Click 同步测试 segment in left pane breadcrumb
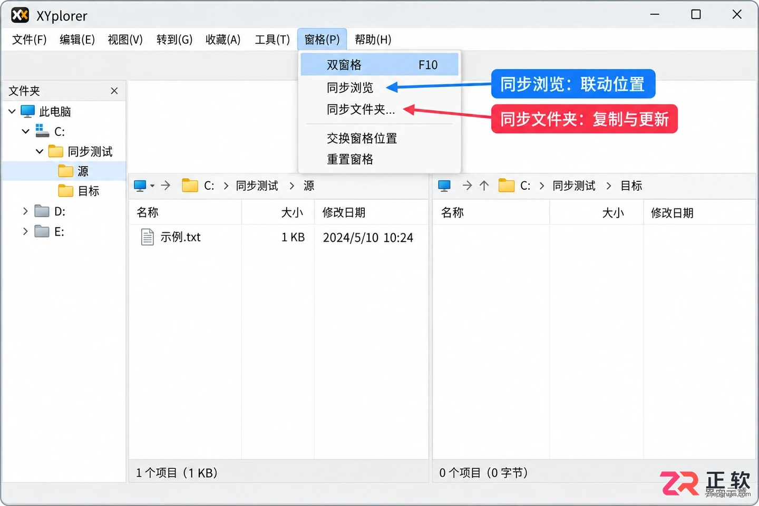The image size is (759, 506). 257,186
